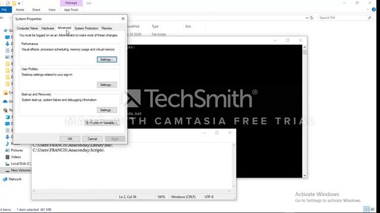Click the quick access properties checkmark icon
The image size is (380, 213).
click(x=8, y=3)
